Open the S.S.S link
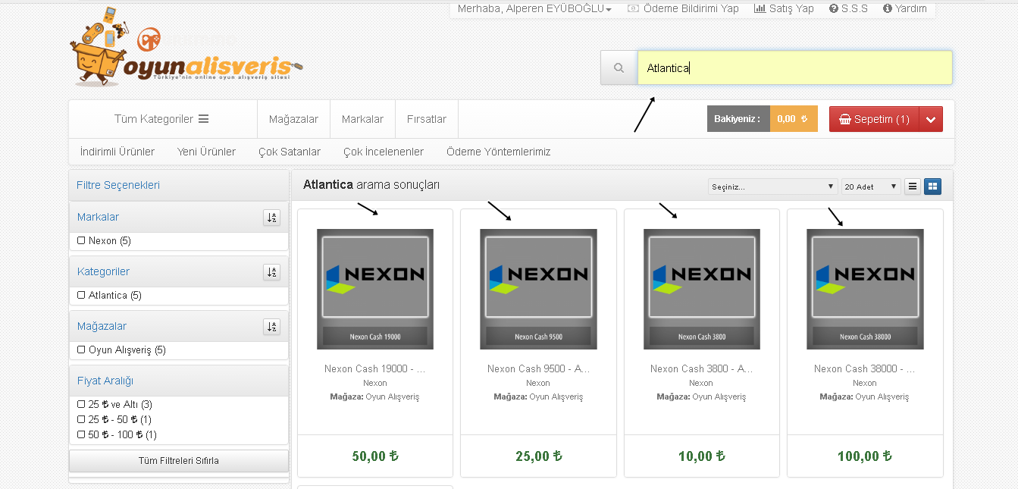Viewport: 1018px width, 489px height. [848, 8]
